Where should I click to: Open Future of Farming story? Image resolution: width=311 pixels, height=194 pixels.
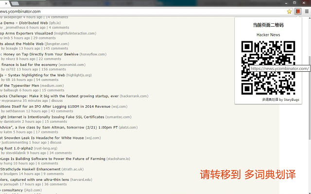(x=52, y=159)
